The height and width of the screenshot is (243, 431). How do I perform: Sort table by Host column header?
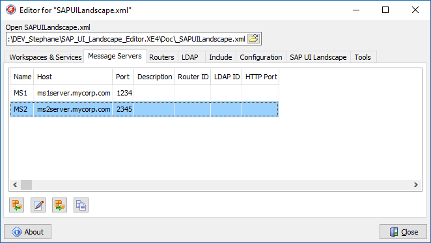(73, 77)
